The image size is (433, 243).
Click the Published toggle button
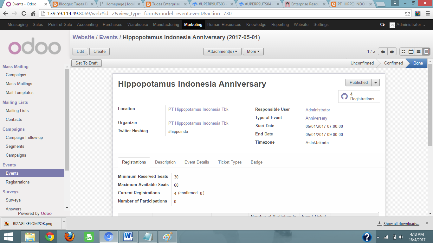(x=359, y=83)
